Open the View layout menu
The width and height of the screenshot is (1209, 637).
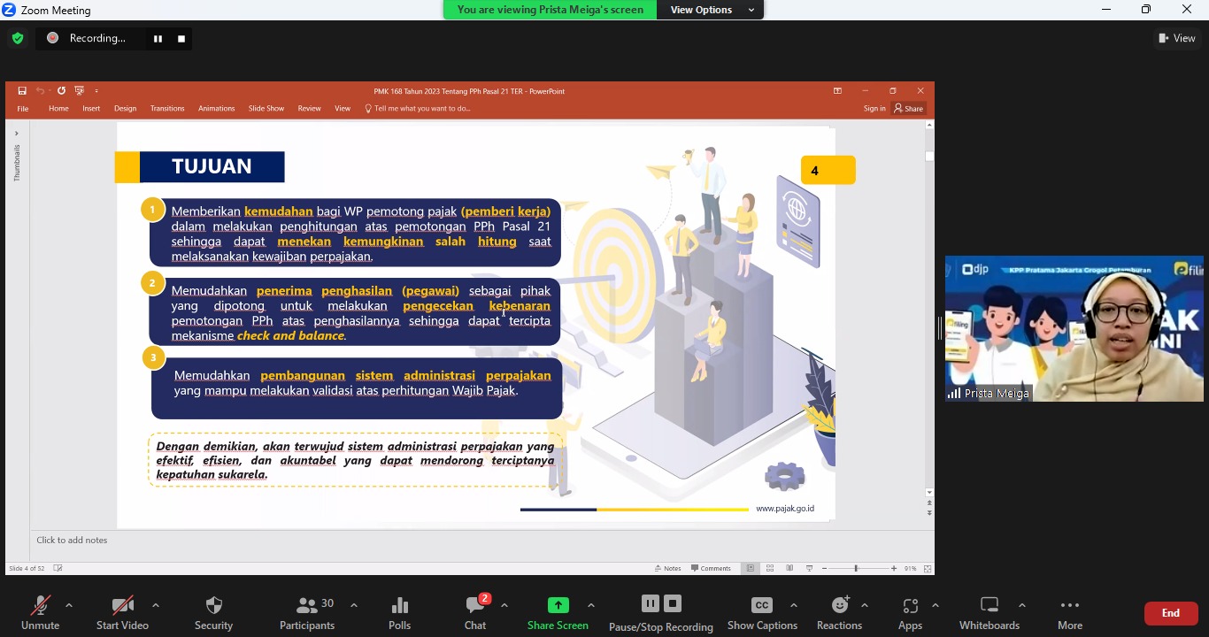tap(1177, 38)
